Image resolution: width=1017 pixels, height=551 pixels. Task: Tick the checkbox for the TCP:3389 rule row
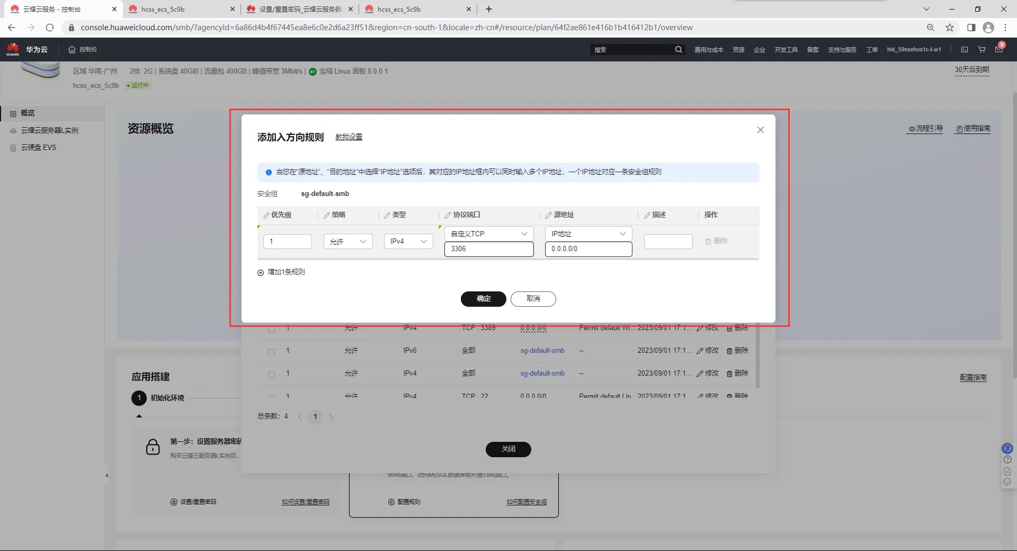272,329
